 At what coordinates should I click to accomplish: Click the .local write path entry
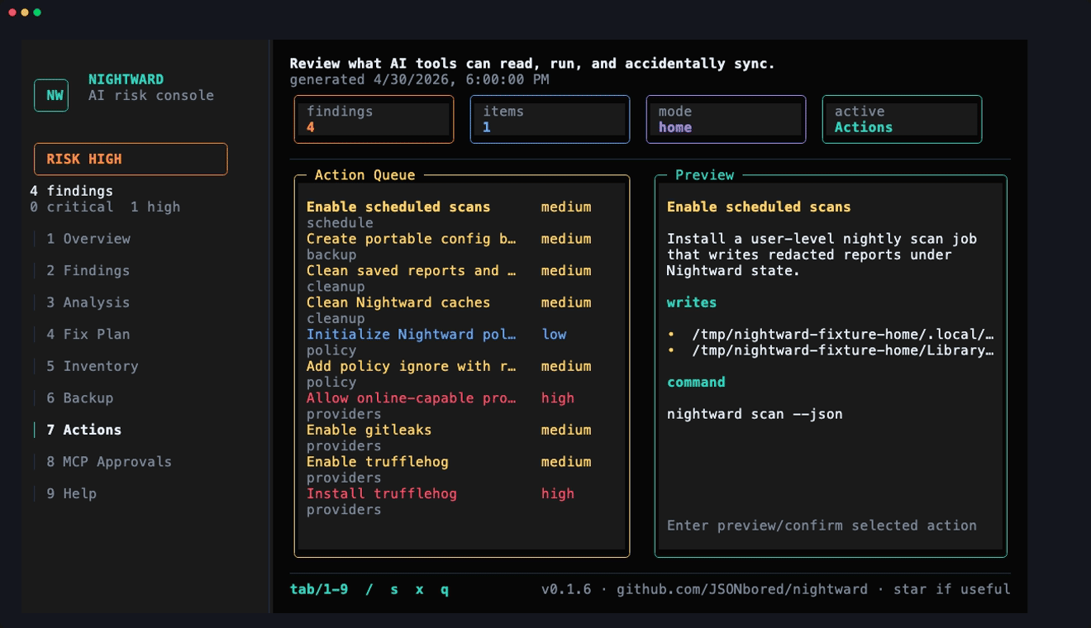(x=842, y=335)
